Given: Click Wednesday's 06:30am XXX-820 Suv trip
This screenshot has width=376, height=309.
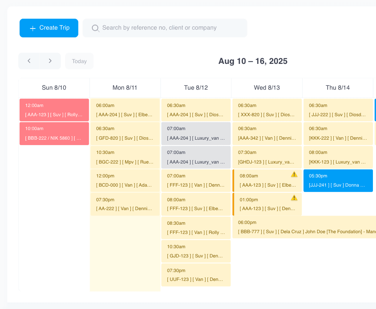Looking at the screenshot, I should [x=267, y=110].
